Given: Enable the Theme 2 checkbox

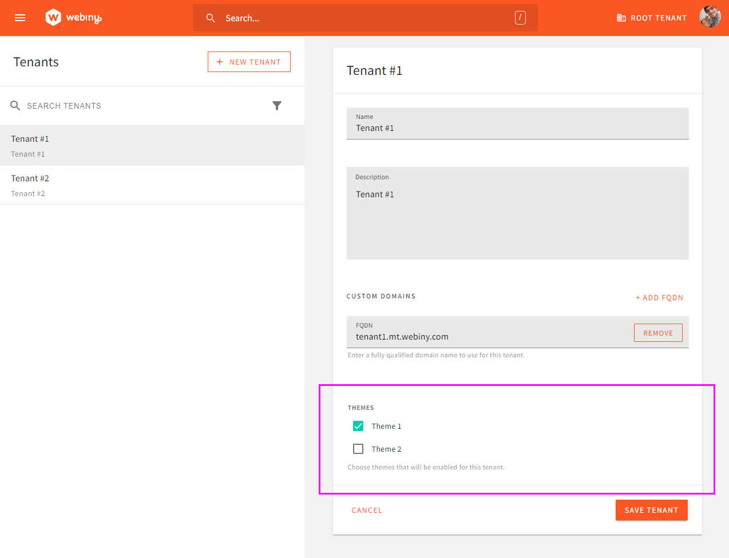Looking at the screenshot, I should tap(358, 449).
